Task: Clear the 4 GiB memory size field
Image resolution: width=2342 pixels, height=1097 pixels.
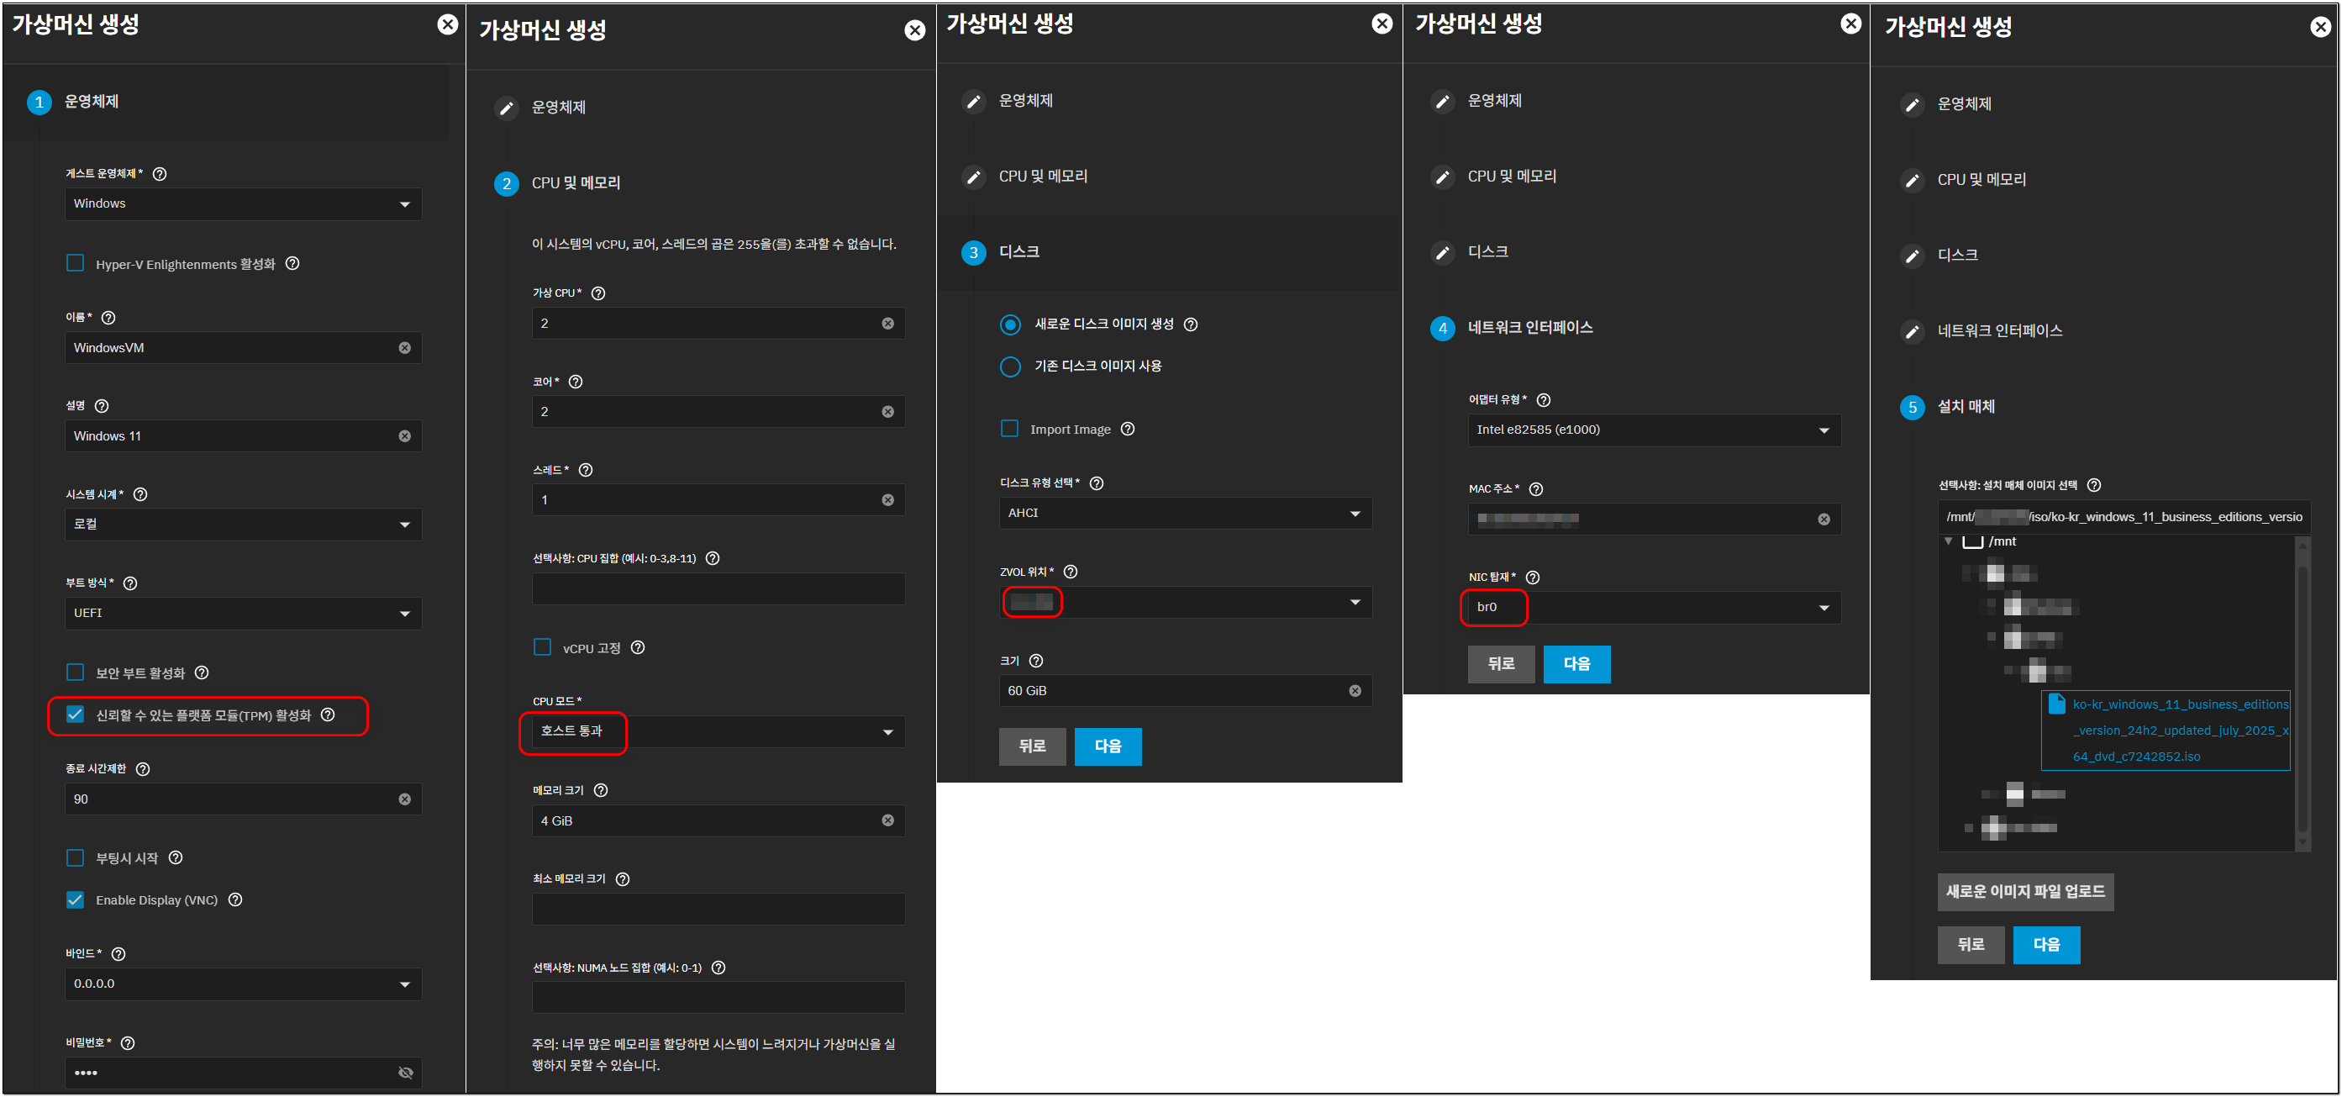Action: (x=887, y=820)
